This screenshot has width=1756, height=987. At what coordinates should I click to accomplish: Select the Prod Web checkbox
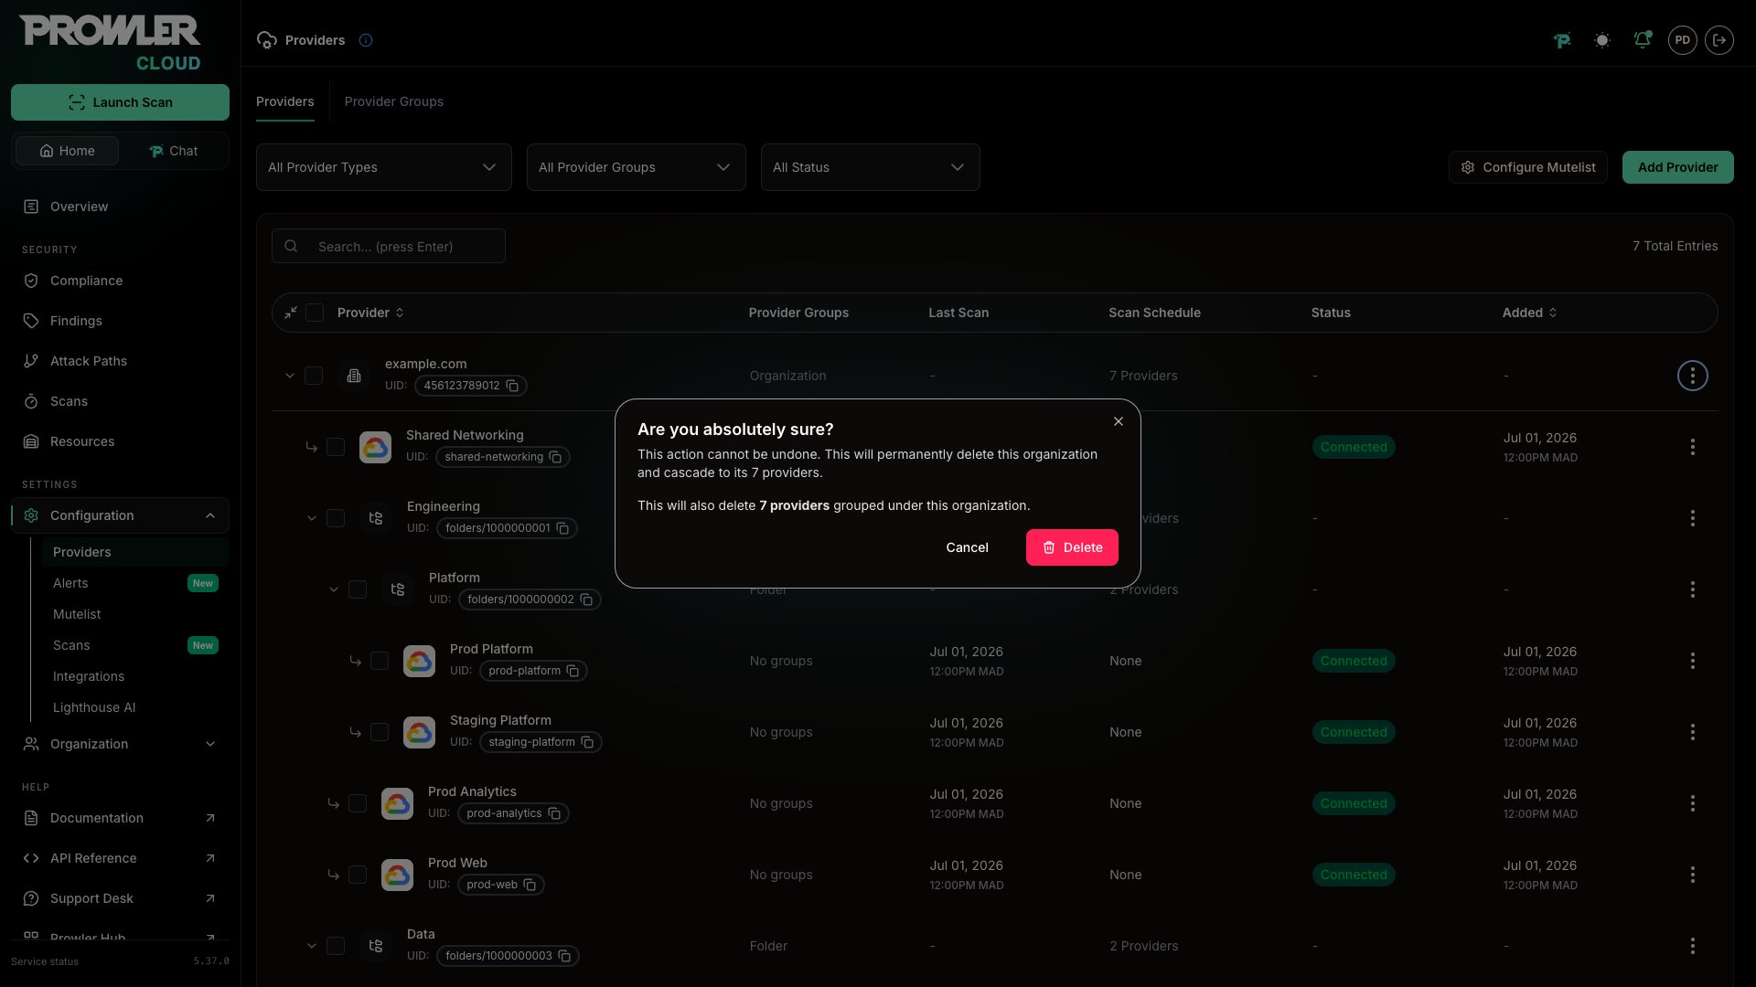(358, 875)
